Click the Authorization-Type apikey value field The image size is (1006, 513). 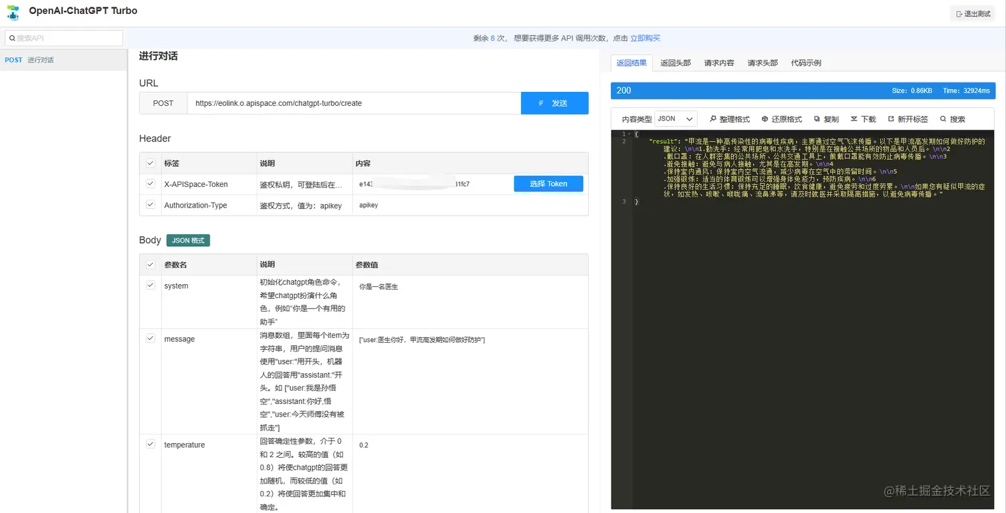click(470, 205)
